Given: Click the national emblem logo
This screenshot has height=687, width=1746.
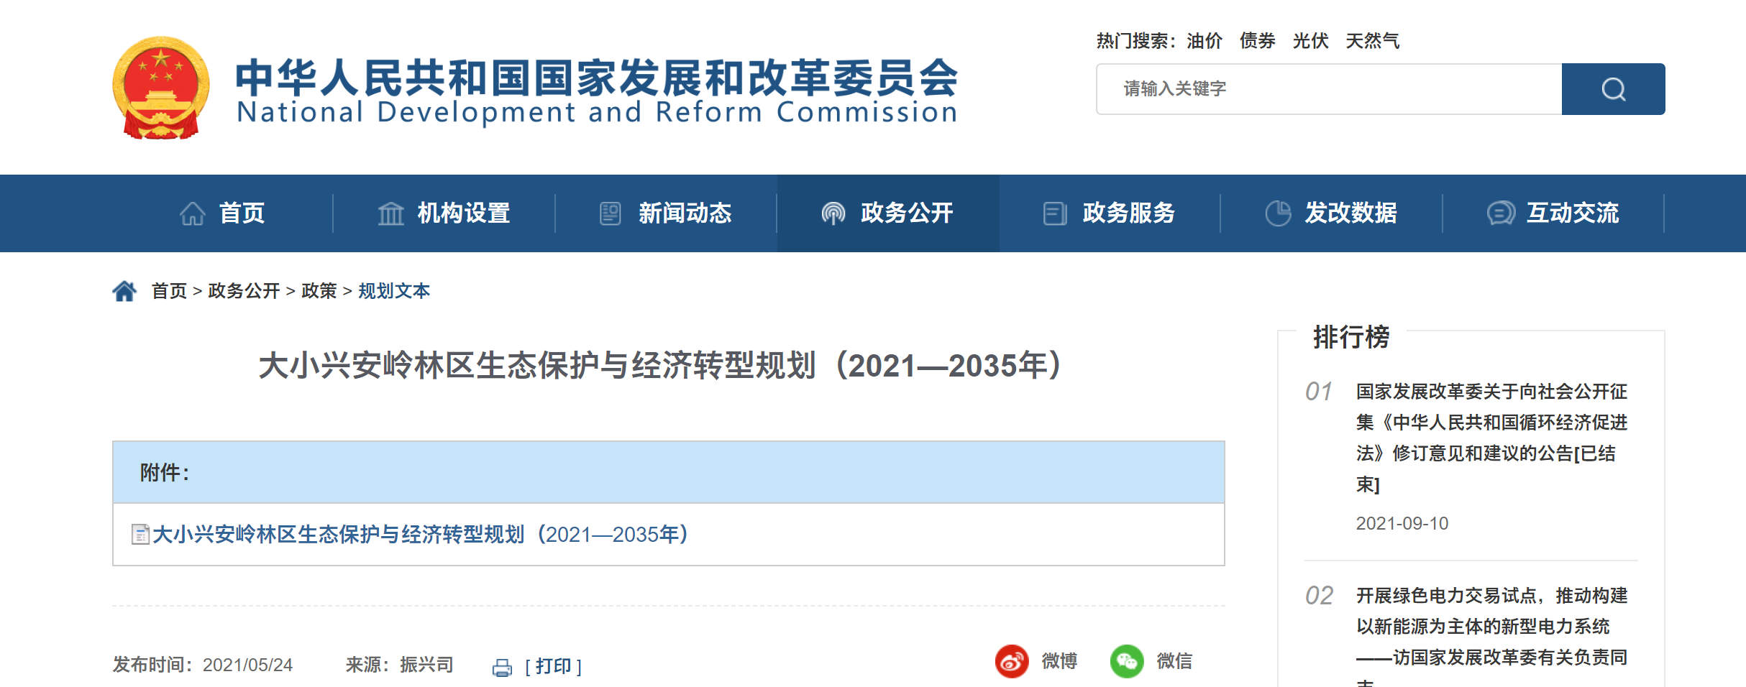Looking at the screenshot, I should pyautogui.click(x=161, y=88).
